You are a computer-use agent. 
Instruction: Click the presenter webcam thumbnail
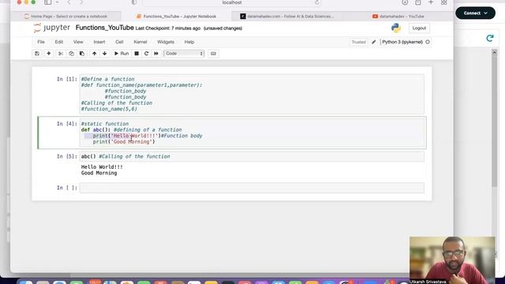pos(452,260)
